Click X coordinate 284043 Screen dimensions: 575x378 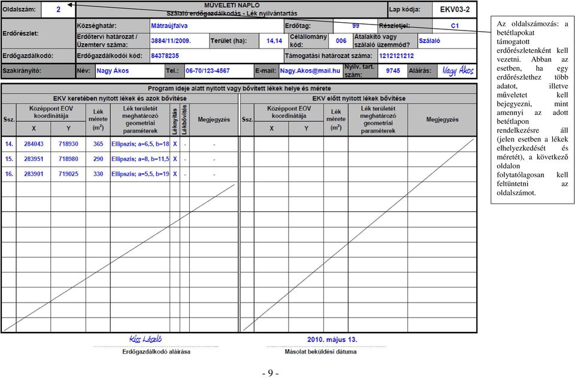pos(34,144)
